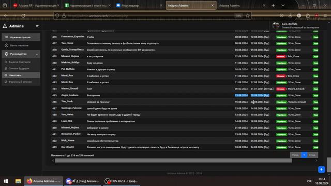Screen dimensions: 331x186
Task: Close the active Arizona Admins tab
Action: tap(213, 6)
